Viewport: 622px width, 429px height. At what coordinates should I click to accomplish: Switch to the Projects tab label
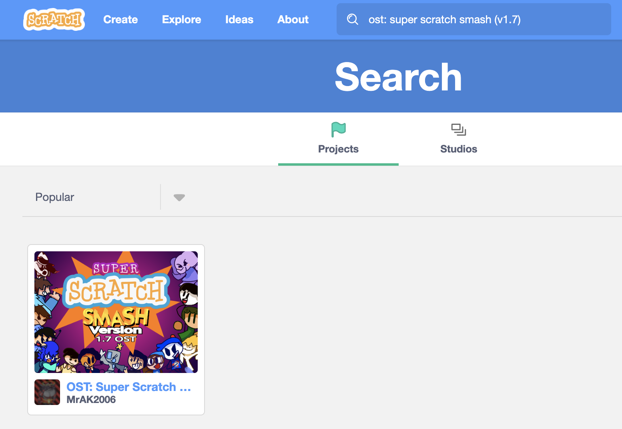click(x=338, y=149)
